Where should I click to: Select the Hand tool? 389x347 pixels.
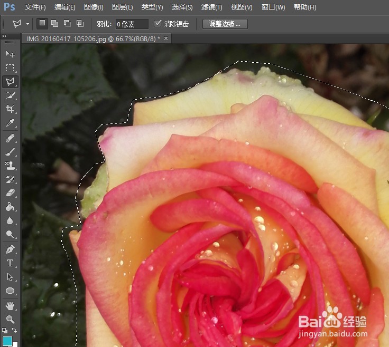[x=10, y=306]
